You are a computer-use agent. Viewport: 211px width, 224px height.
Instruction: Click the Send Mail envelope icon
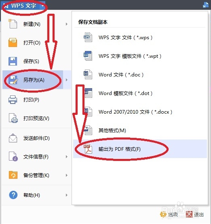pos(13,138)
